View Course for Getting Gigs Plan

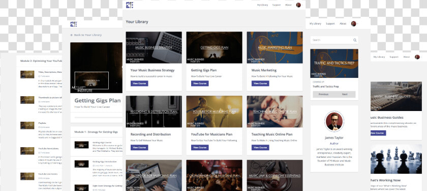200,84
